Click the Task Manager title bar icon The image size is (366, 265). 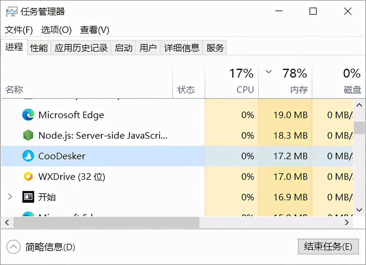tap(11, 11)
